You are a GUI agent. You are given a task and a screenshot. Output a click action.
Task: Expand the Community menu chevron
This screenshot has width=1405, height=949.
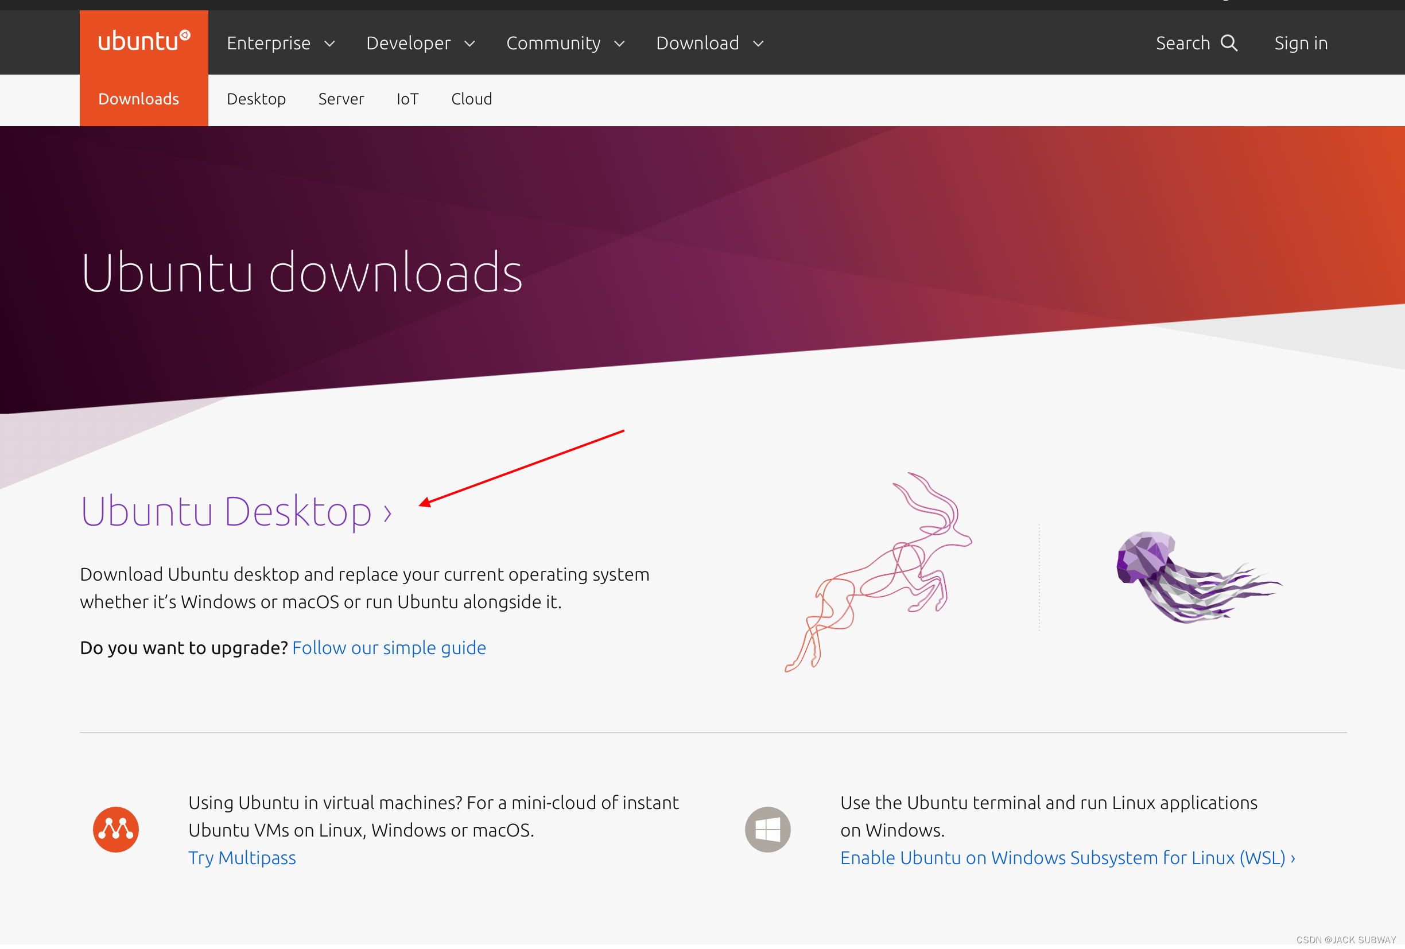click(620, 44)
